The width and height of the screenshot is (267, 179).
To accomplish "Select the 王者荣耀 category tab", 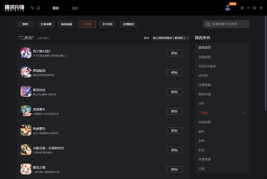I will pos(46,24).
